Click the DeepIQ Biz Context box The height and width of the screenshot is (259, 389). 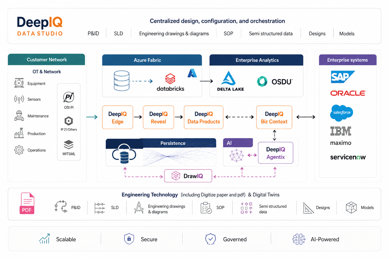click(x=274, y=117)
